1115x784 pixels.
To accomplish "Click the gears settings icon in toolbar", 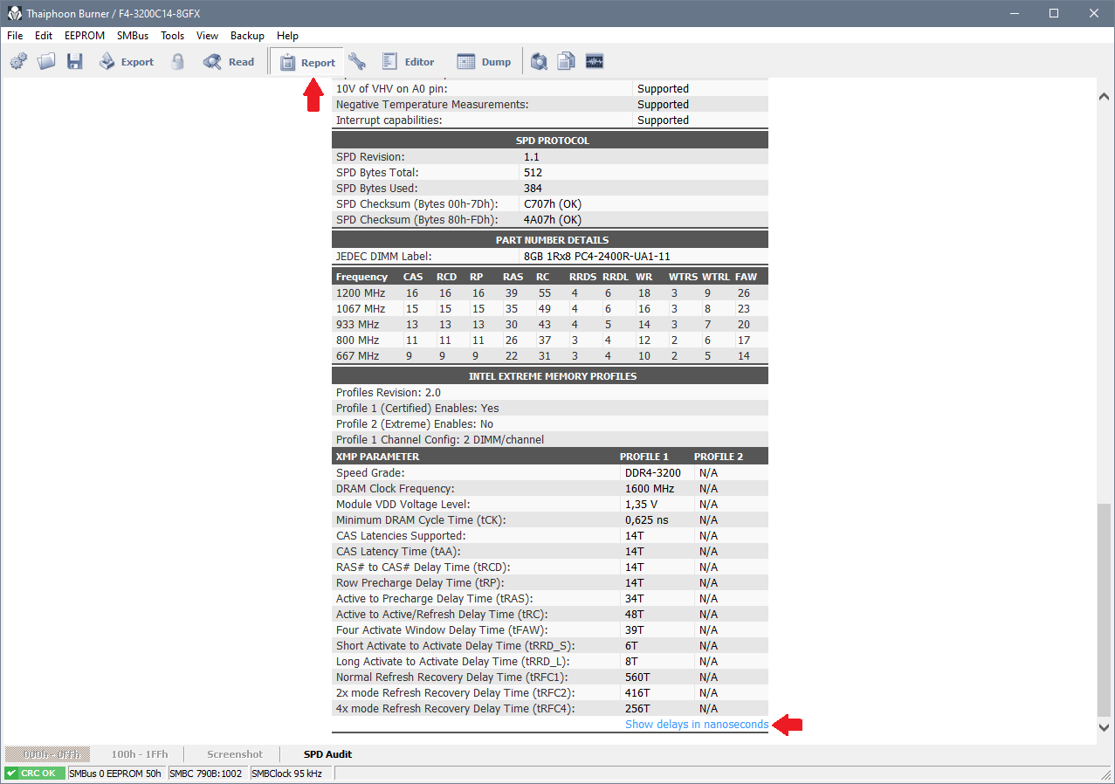I will click(x=18, y=62).
